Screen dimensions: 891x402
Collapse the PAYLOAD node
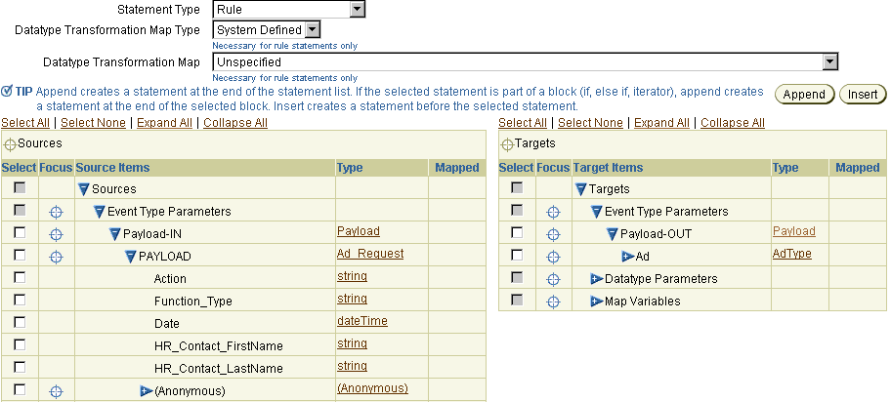[131, 257]
